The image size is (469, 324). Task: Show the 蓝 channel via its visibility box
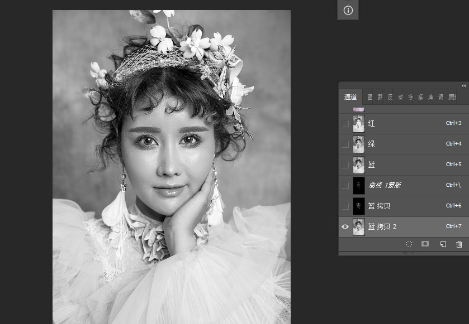[x=345, y=165]
